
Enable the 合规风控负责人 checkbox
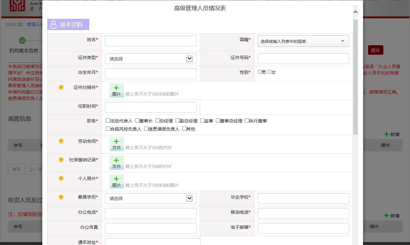[108, 129]
